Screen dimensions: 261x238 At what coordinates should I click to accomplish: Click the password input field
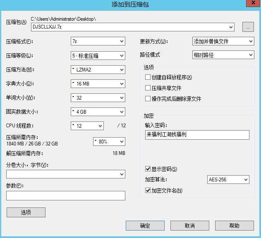(197, 135)
